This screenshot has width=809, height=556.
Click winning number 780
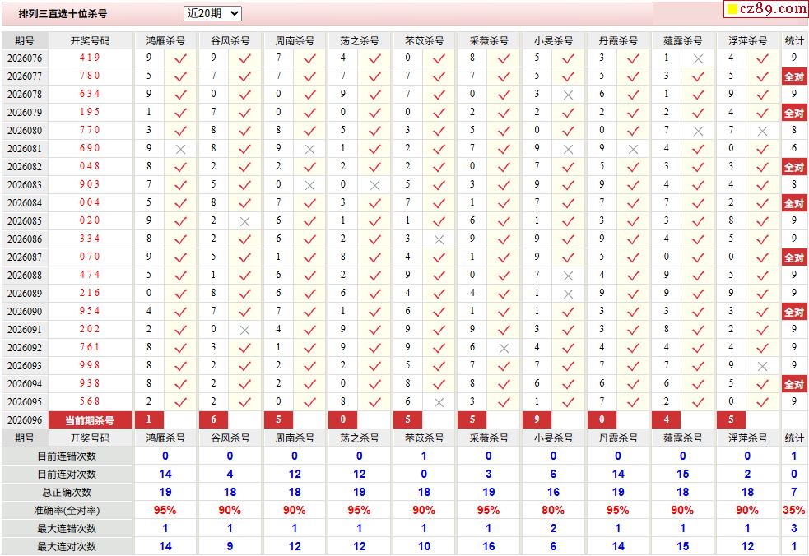(x=90, y=76)
